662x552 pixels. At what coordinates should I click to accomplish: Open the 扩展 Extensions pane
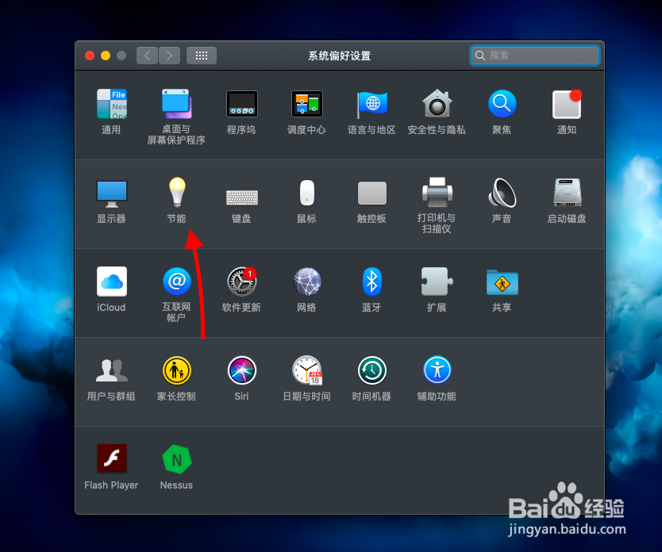(437, 282)
